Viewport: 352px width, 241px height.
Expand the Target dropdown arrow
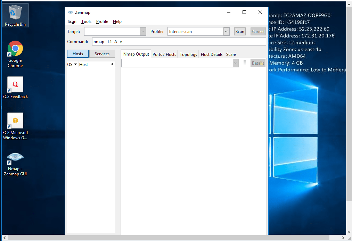pyautogui.click(x=143, y=32)
